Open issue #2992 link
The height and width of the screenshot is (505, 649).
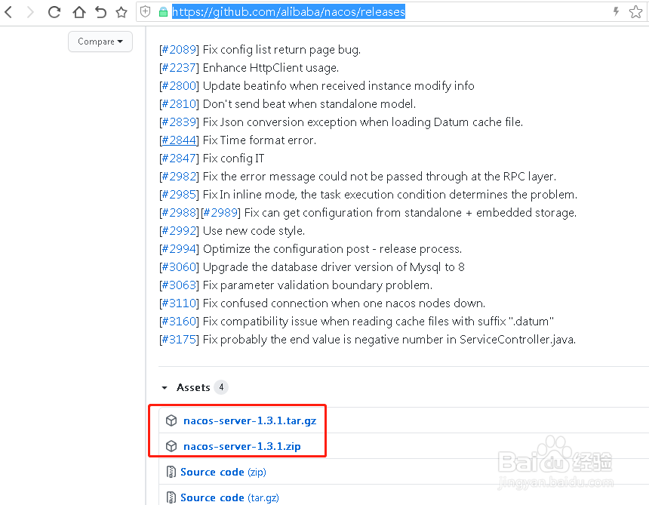click(x=179, y=231)
